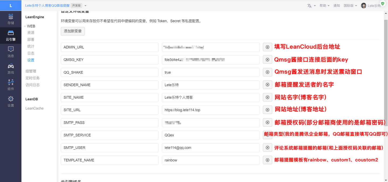
Task: Click the 添加新变量 button
Action: (72, 31)
